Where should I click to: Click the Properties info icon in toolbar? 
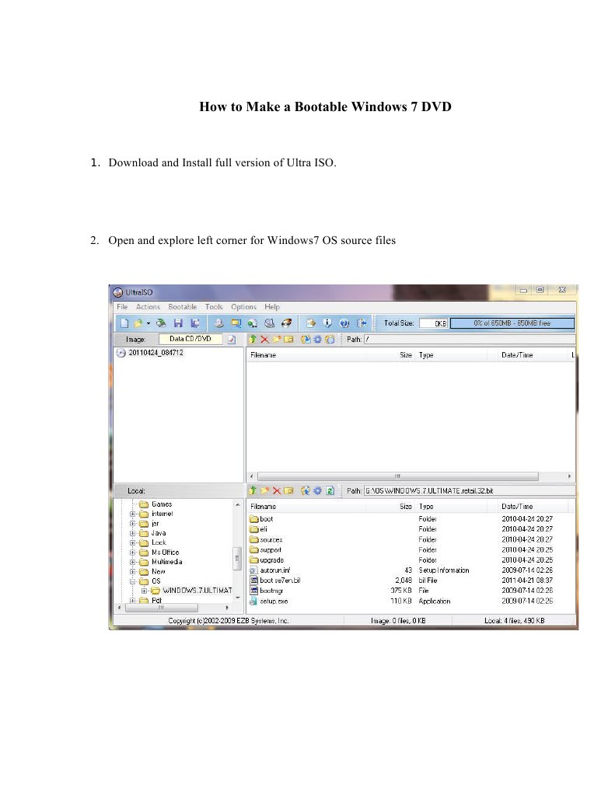tap(328, 323)
